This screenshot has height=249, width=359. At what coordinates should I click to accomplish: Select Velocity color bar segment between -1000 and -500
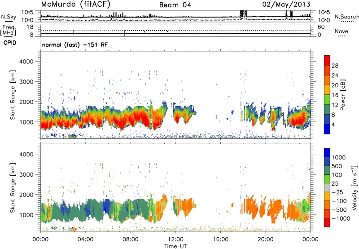pyautogui.click(x=327, y=214)
